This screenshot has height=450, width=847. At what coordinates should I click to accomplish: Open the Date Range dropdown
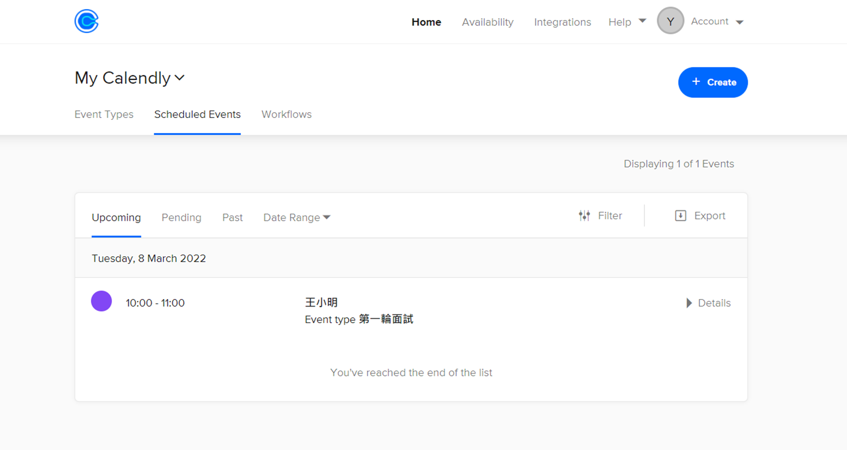pyautogui.click(x=297, y=217)
